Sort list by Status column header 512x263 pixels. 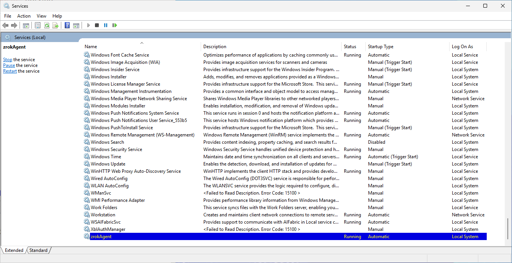tap(350, 47)
